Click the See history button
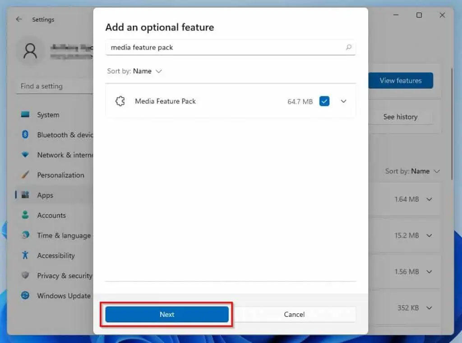Screen dimensions: 462x343 [400, 117]
